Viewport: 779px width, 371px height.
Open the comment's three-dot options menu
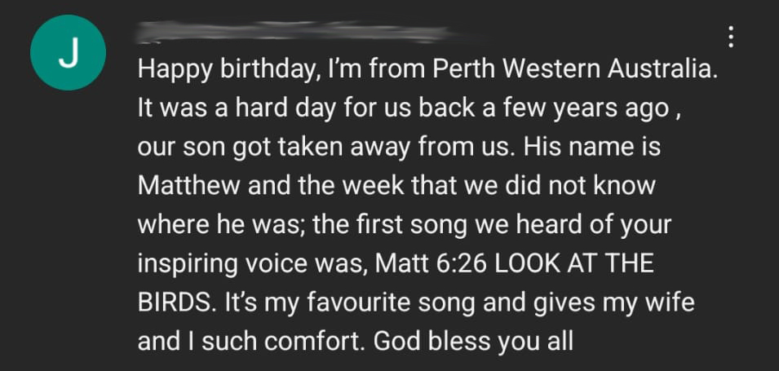(730, 36)
